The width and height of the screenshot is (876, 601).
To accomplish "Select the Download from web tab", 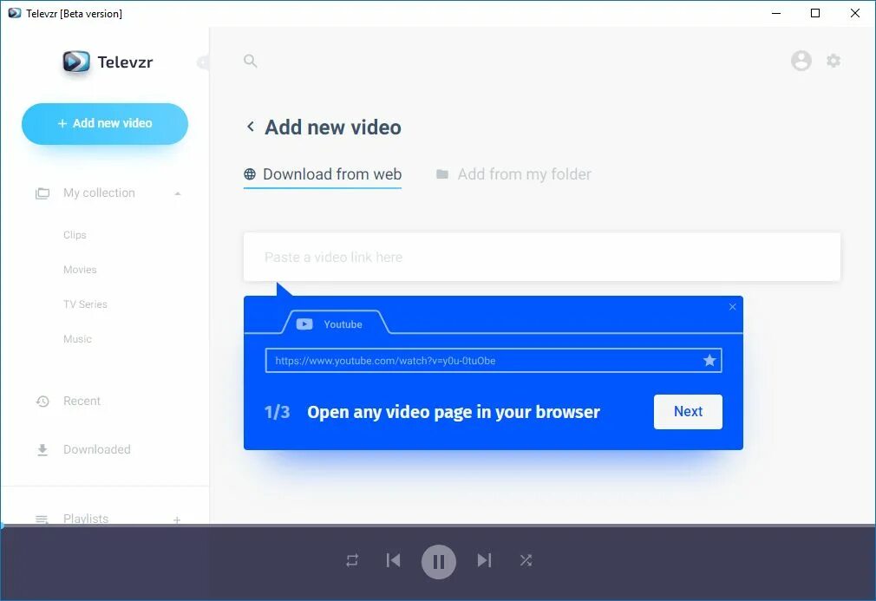I will tap(322, 173).
